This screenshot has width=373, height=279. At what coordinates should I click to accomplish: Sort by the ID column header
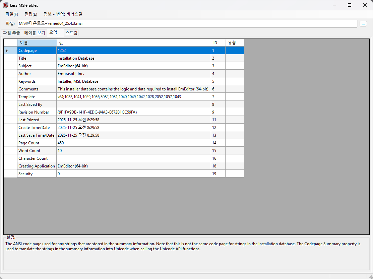click(x=218, y=43)
